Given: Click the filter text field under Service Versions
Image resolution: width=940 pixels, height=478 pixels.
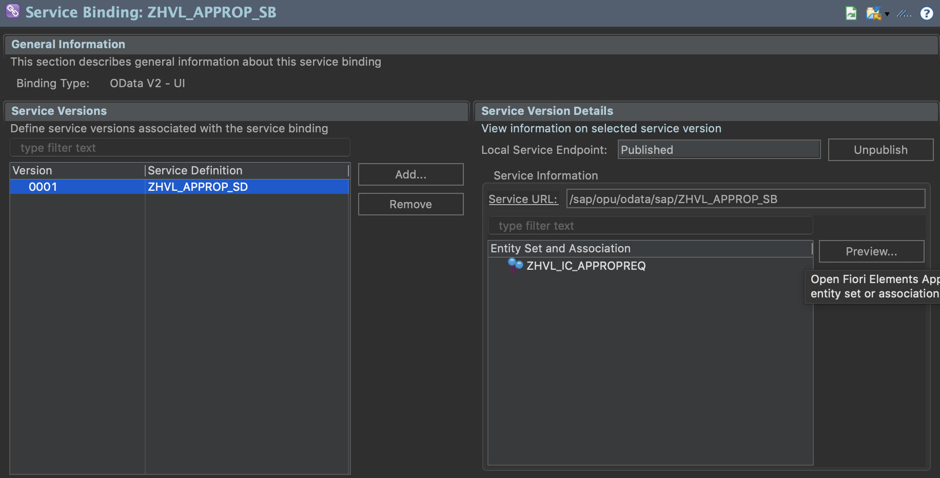Looking at the screenshot, I should click(x=180, y=147).
